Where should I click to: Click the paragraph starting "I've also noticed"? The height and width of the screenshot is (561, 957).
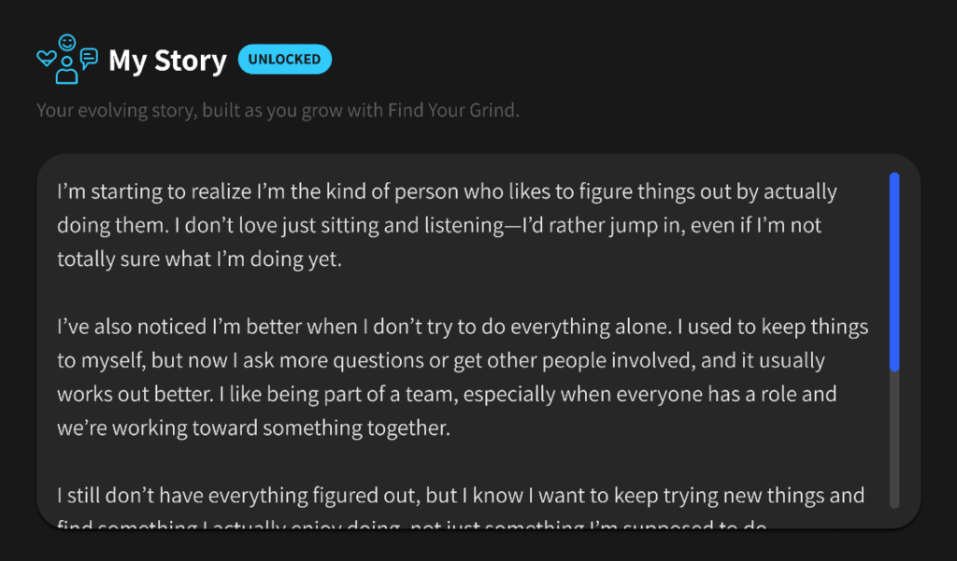[x=463, y=377]
